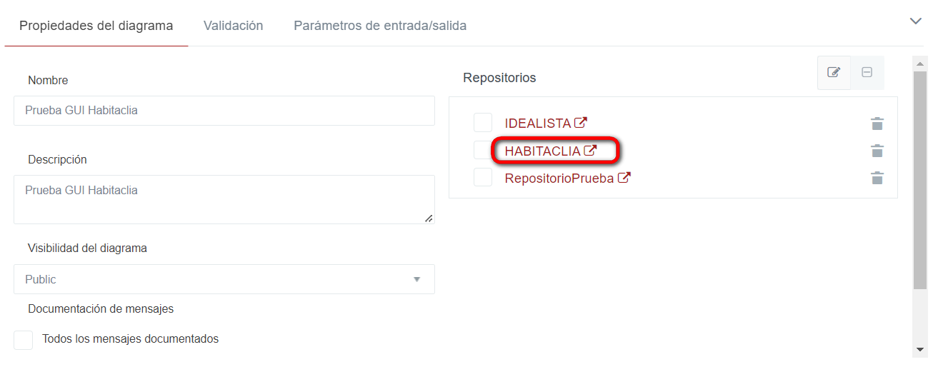This screenshot has height=367, width=933.
Task: Click the minus icon beside edit button
Action: pyautogui.click(x=867, y=72)
